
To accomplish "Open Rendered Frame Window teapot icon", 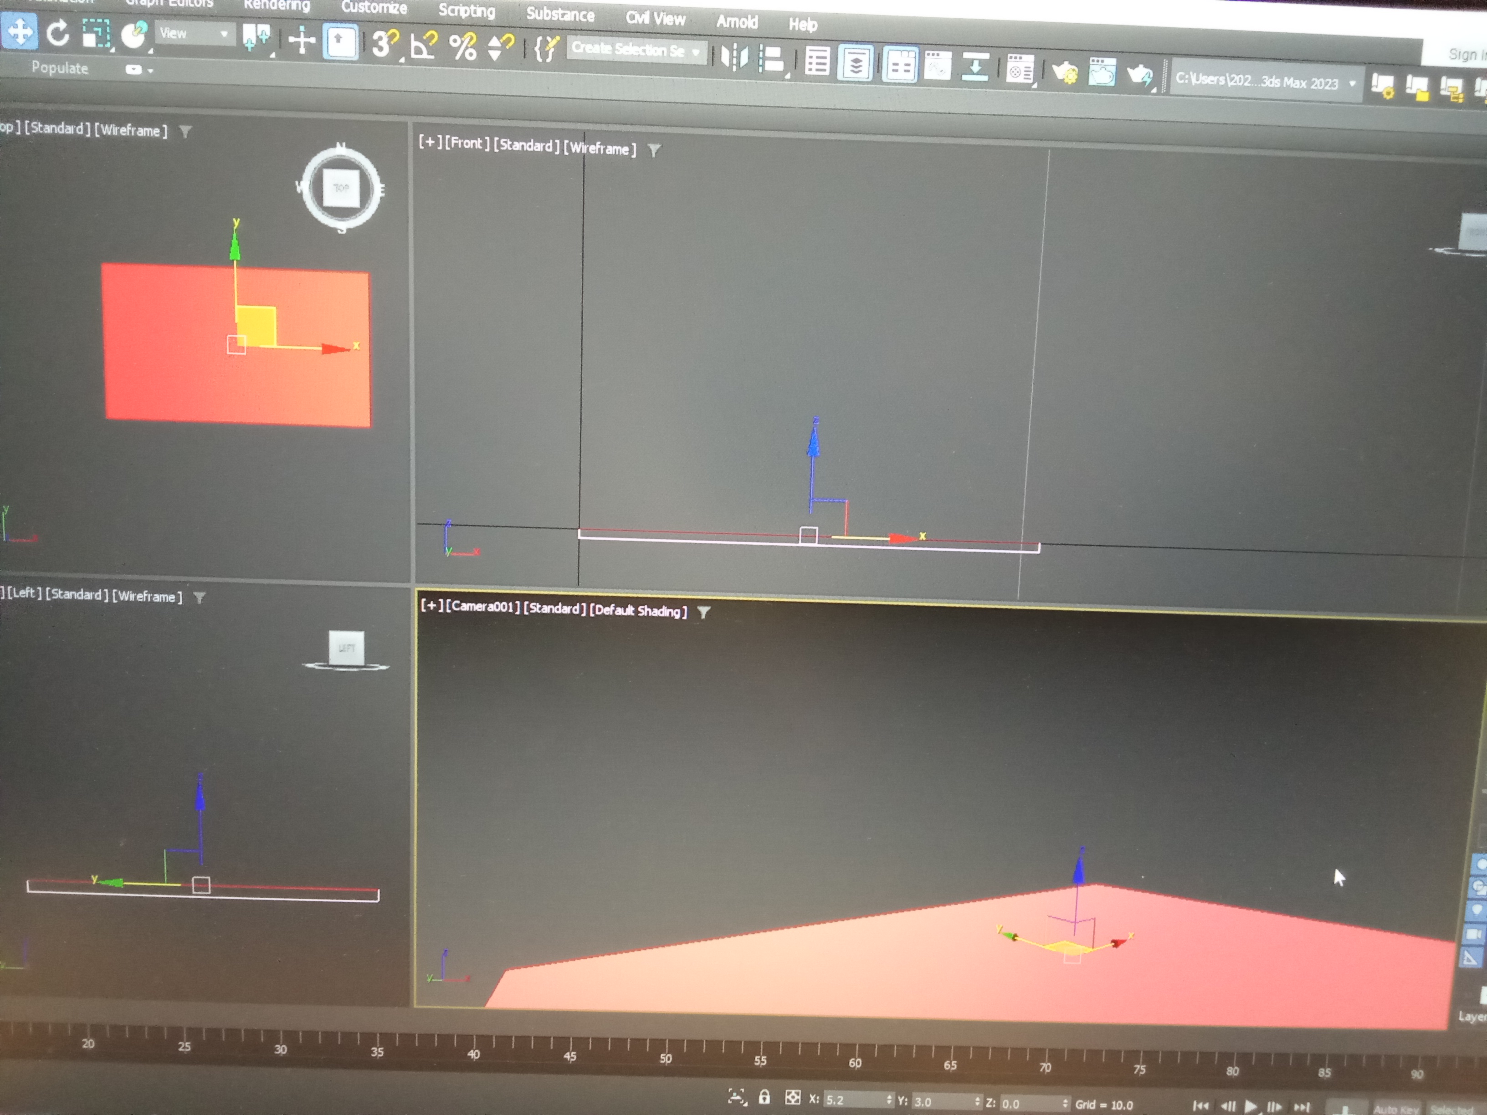I will 1102,72.
